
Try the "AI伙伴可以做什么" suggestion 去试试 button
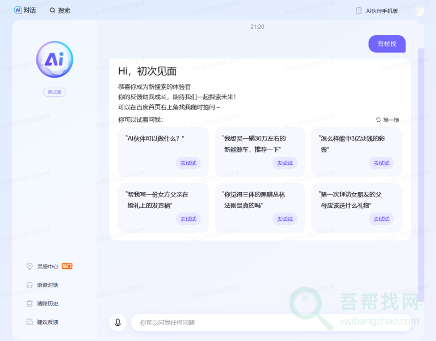188,163
